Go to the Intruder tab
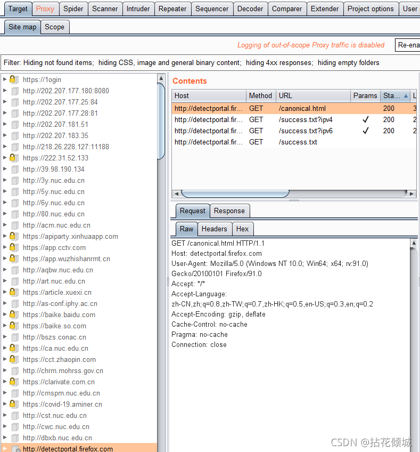Viewport: 420px width, 452px height. tap(138, 9)
